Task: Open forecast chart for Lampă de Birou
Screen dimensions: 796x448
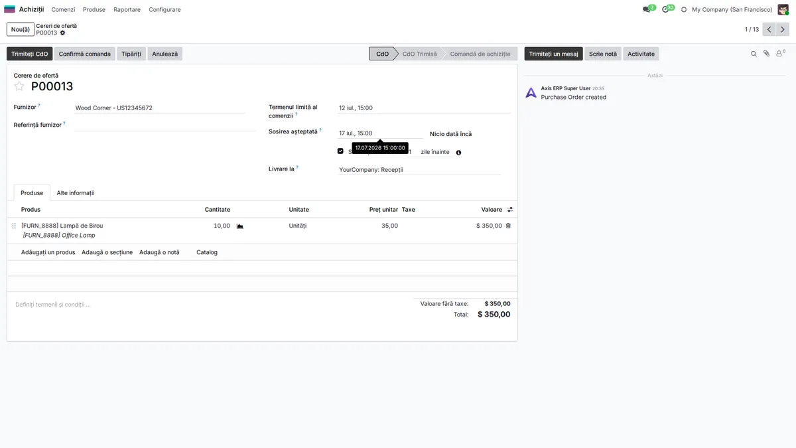Action: pos(240,226)
